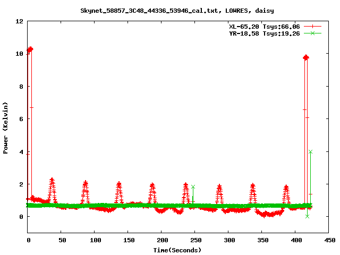The image size is (340, 255).
Task: Click the red calibration spike top near 415 seconds
Action: [306, 57]
